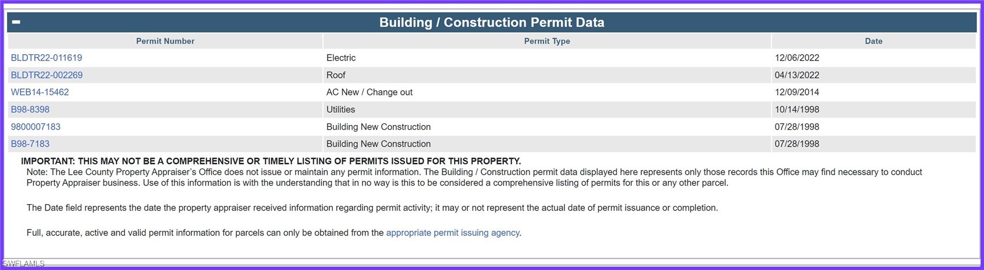
Task: Open permit BLDTR22-002269
Action: [47, 75]
